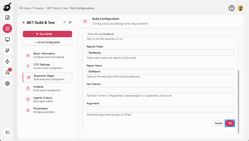Click the Report Name input field
Viewport: 249px width, 141px height.
tap(160, 72)
